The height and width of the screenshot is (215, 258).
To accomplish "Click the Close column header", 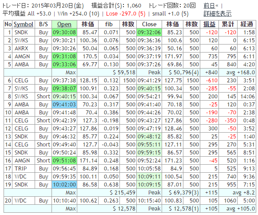I will (x=149, y=24).
